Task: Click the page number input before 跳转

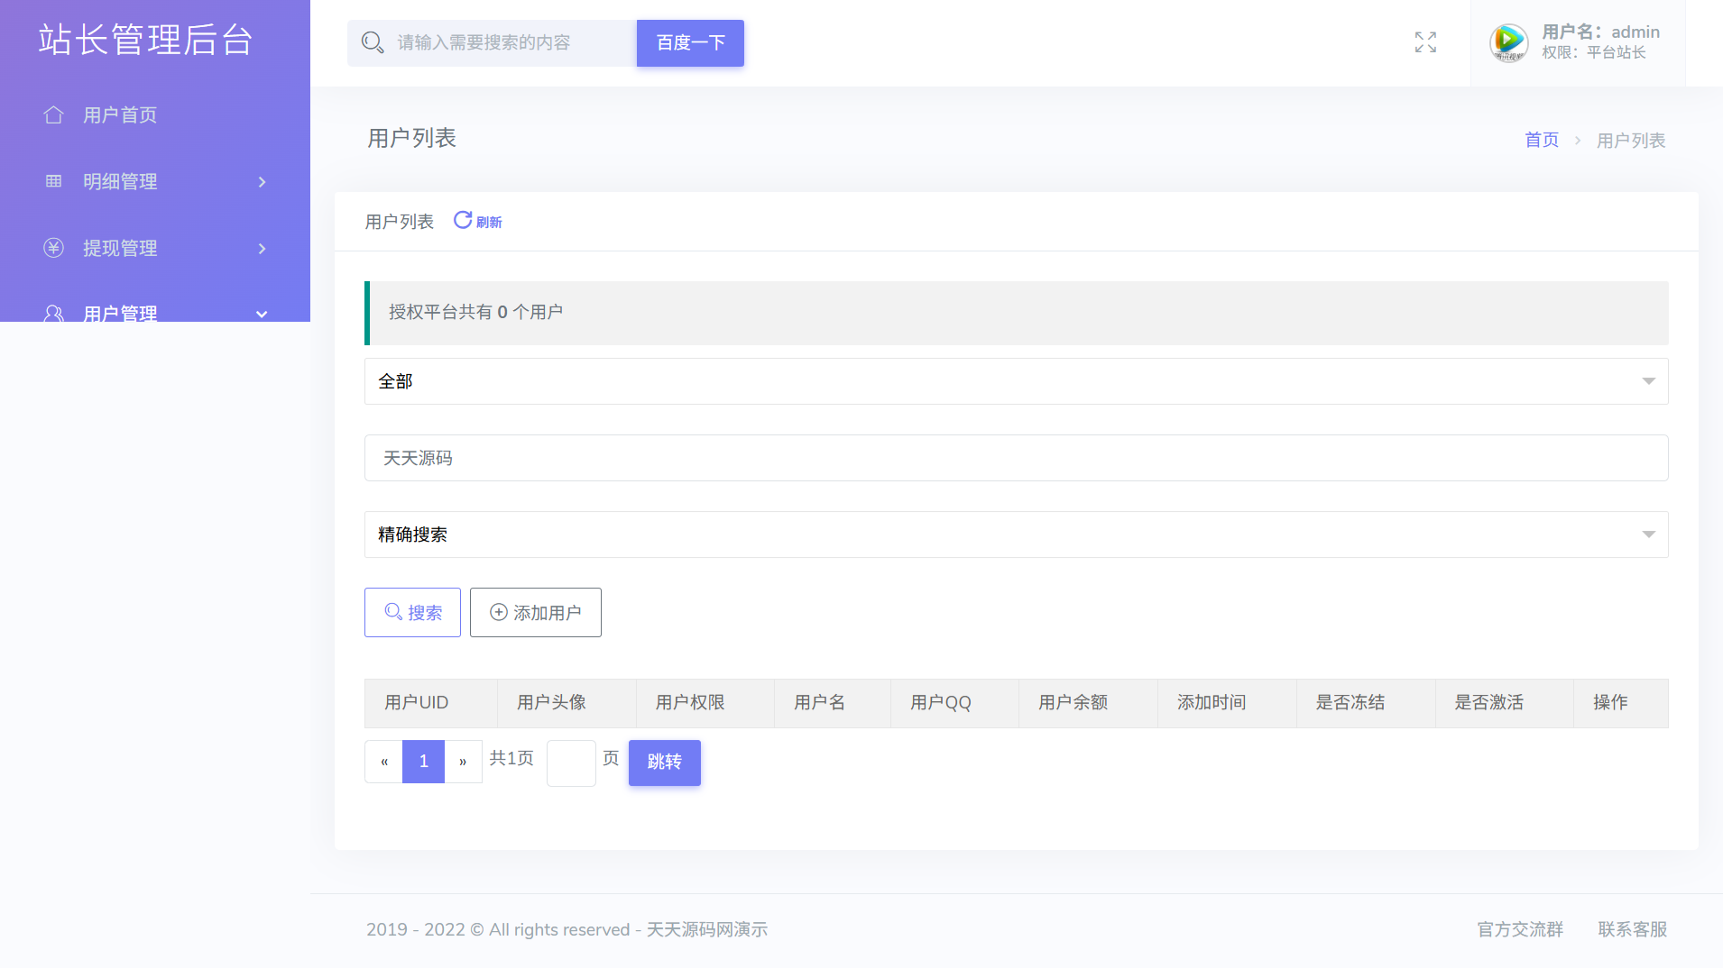Action: [570, 763]
